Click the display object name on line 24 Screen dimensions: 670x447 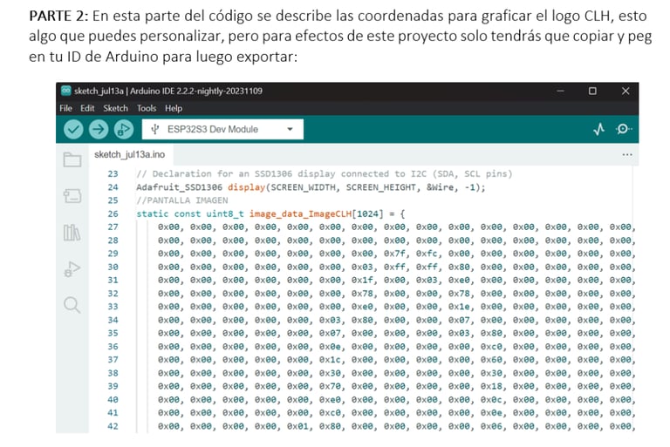[x=247, y=187]
